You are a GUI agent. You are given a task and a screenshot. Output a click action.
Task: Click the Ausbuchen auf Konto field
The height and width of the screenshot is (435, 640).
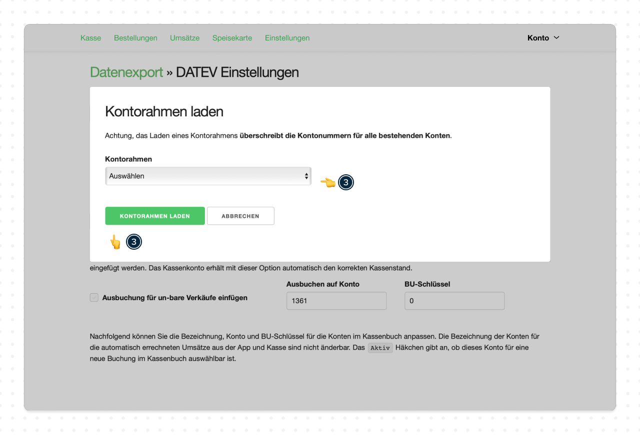[336, 301]
